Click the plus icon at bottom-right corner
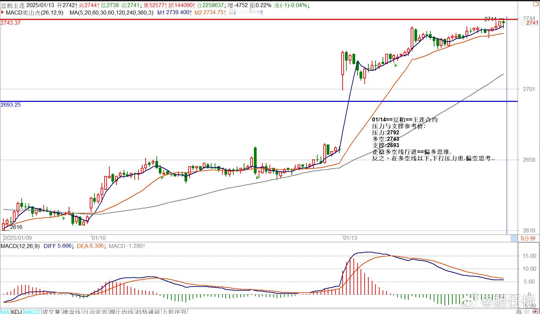 point(535,312)
